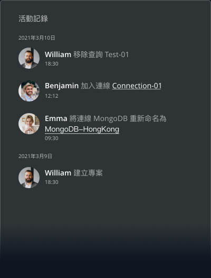Screen dimensions: 211x278
Task: Click Benjamin's avatar with the hat
Action: 29,91
